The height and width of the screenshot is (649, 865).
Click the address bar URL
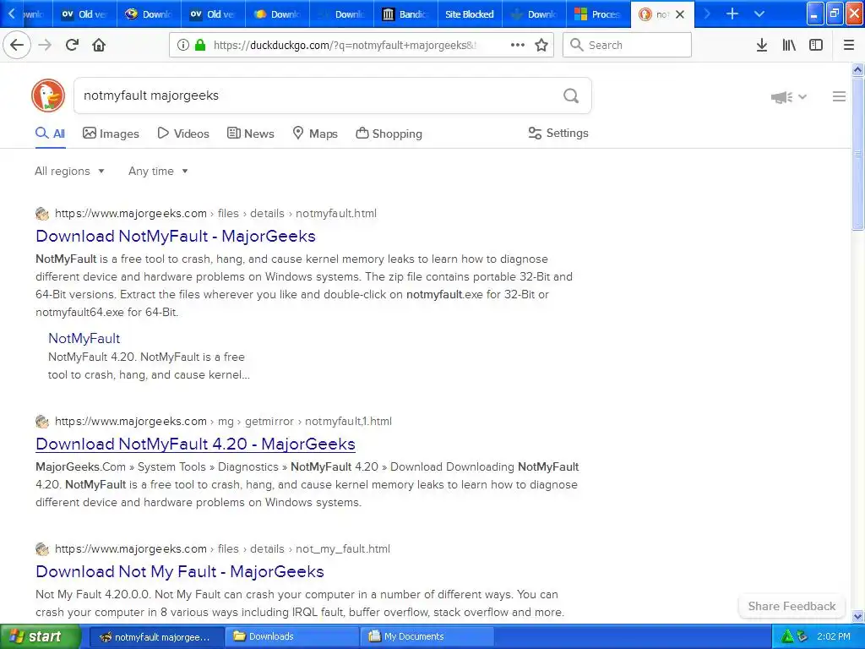click(345, 46)
